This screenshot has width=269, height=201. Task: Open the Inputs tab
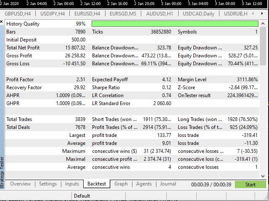(72, 184)
